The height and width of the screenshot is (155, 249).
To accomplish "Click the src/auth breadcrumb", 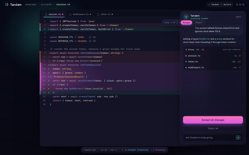I will click(46, 4).
